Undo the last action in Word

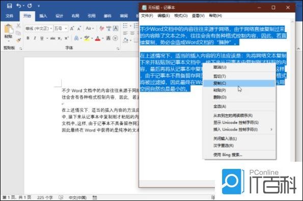pyautogui.click(x=19, y=6)
